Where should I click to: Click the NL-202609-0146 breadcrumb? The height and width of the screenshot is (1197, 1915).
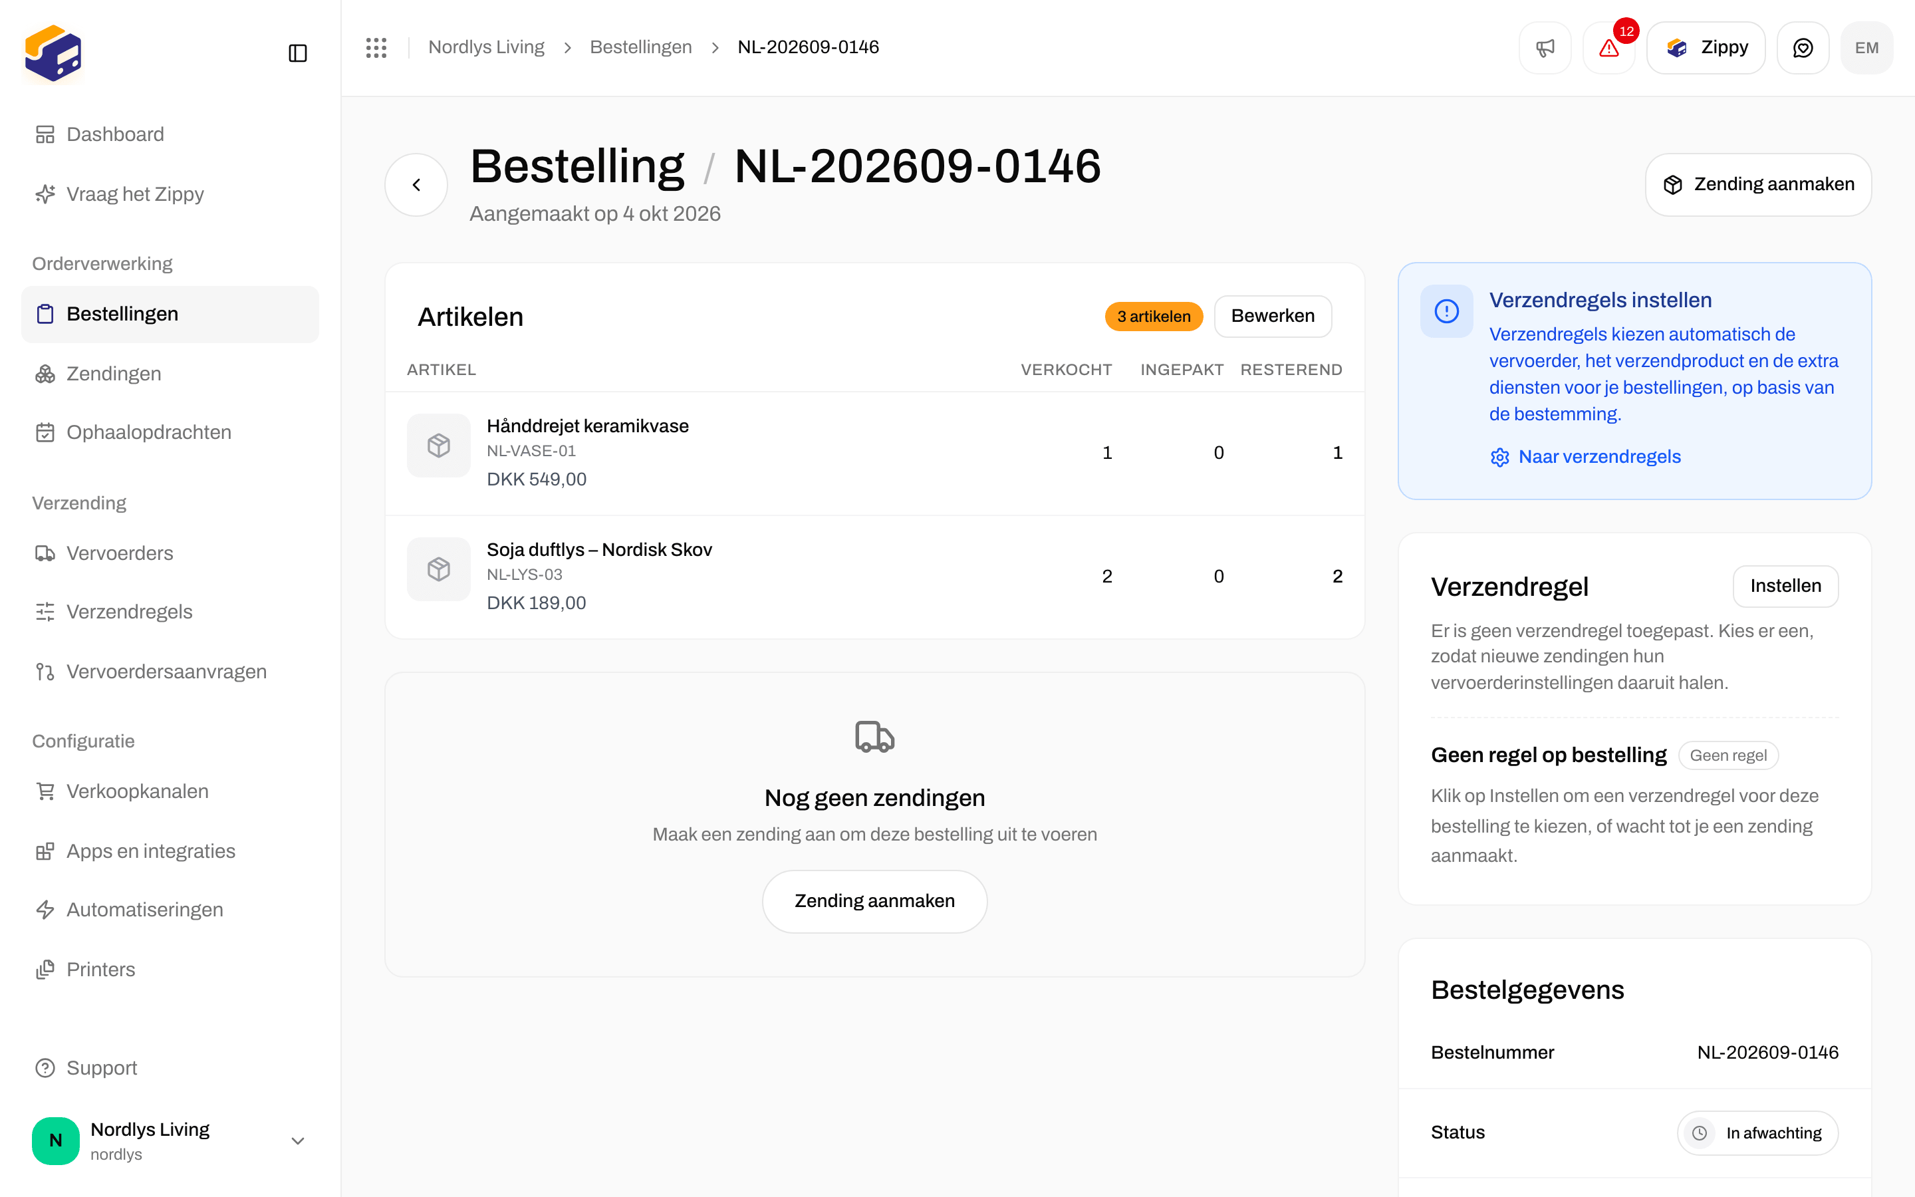click(808, 47)
